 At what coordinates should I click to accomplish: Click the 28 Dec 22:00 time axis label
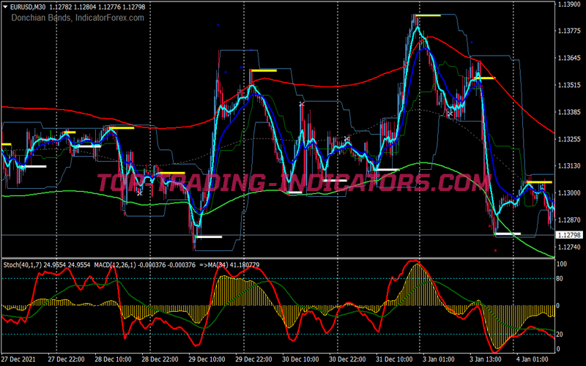click(160, 359)
